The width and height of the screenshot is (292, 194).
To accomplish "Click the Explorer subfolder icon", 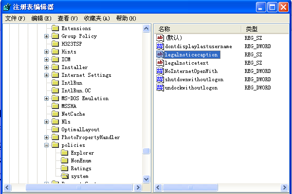I will pos(64,153).
